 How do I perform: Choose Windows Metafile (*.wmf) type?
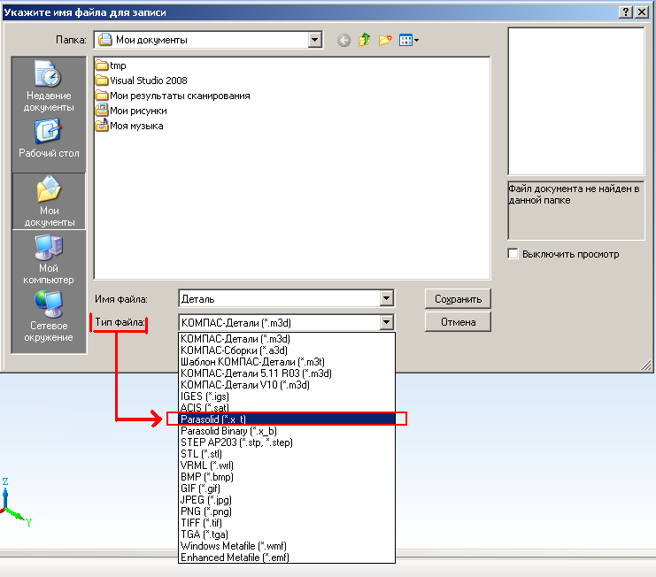(287, 546)
